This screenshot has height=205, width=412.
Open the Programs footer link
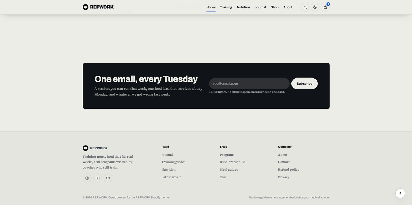tap(227, 155)
